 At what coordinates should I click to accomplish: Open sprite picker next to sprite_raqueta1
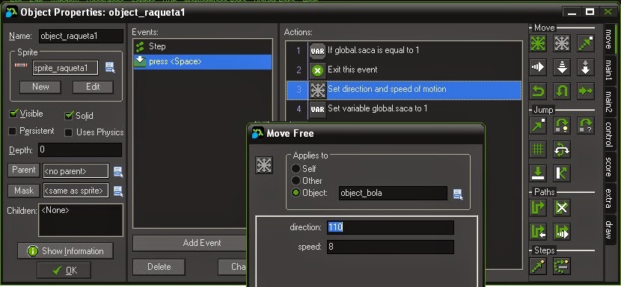(x=110, y=68)
